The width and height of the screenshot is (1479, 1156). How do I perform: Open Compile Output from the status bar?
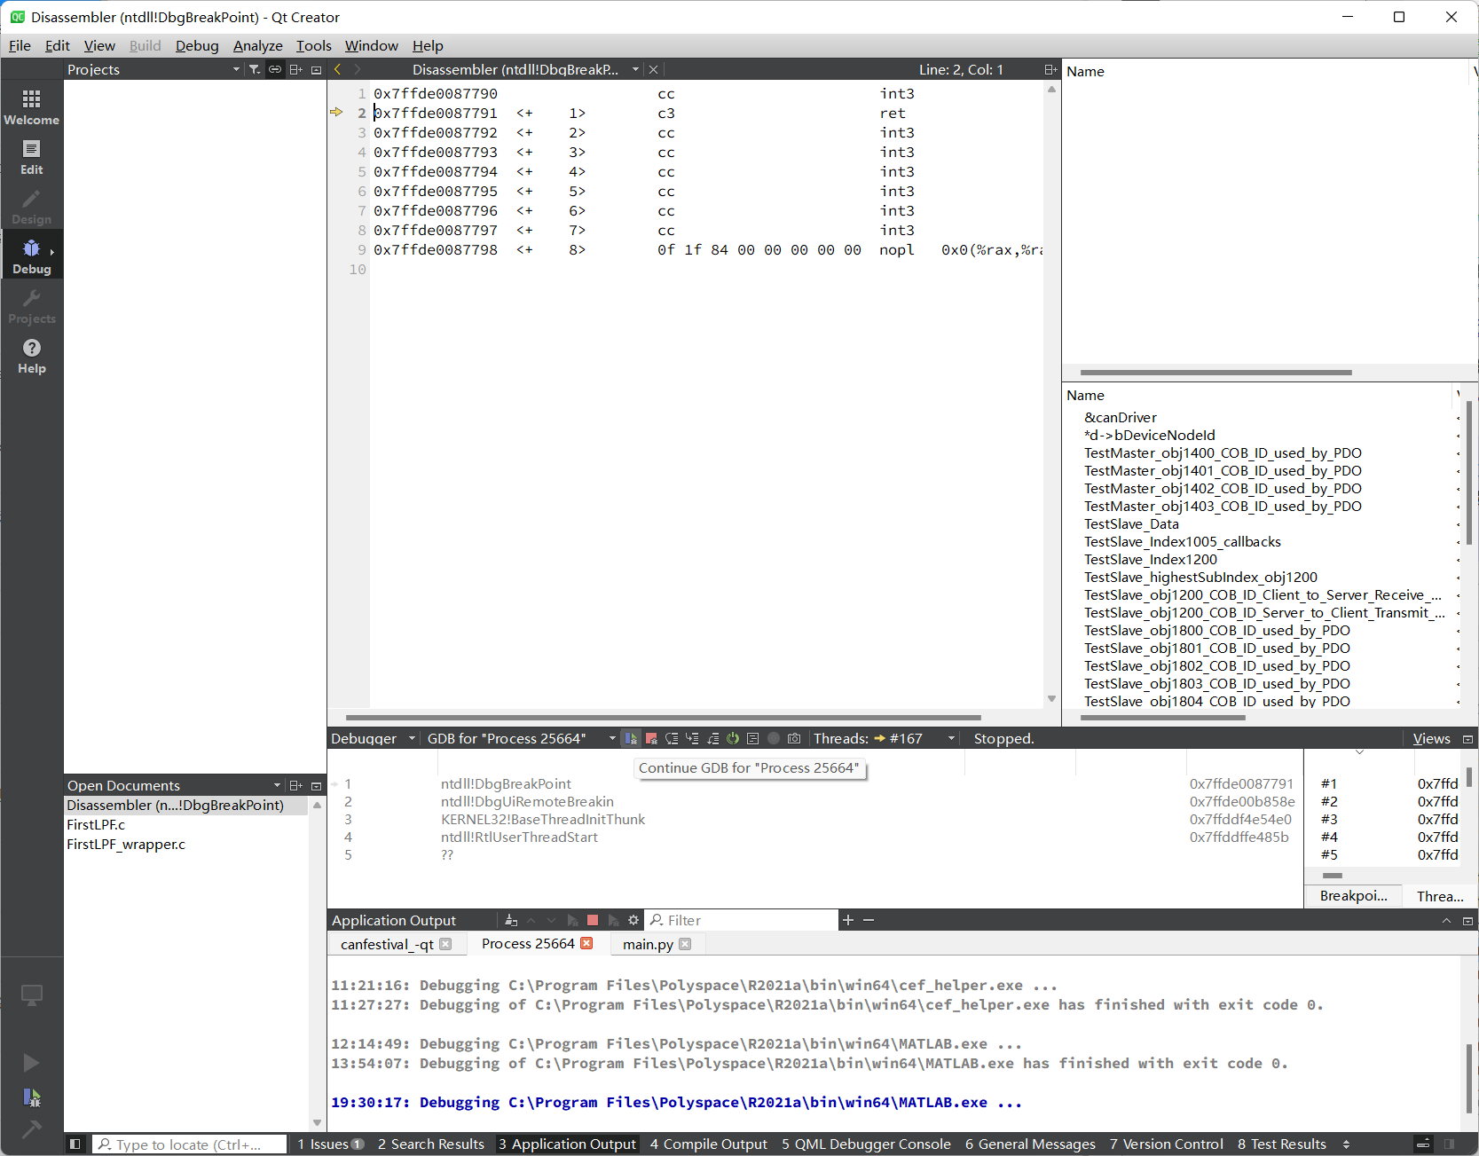pyautogui.click(x=708, y=1144)
